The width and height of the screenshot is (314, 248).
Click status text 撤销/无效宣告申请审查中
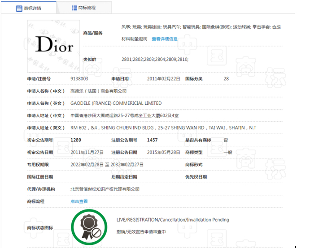pos(141,232)
